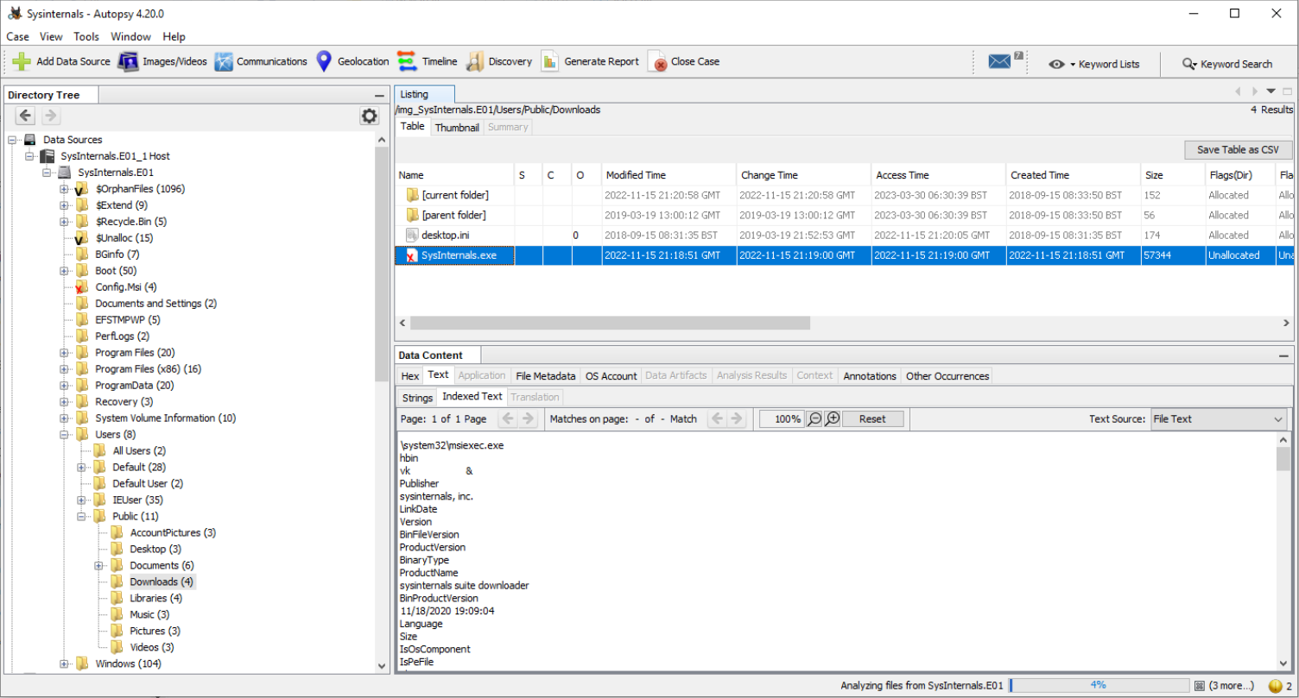Open the Geolocation map tool

click(352, 62)
